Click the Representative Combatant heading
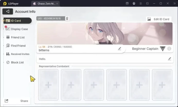 click(x=54, y=66)
